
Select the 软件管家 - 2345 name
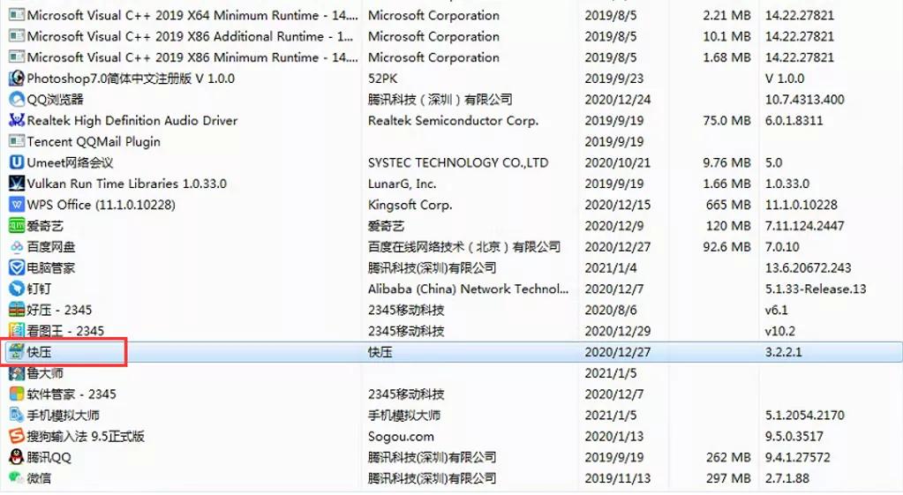71,394
